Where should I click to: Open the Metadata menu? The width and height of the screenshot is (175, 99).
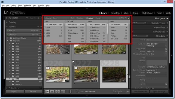coord(27,6)
